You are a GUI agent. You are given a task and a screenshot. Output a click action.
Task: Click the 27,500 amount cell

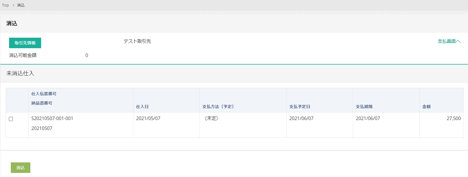point(453,118)
